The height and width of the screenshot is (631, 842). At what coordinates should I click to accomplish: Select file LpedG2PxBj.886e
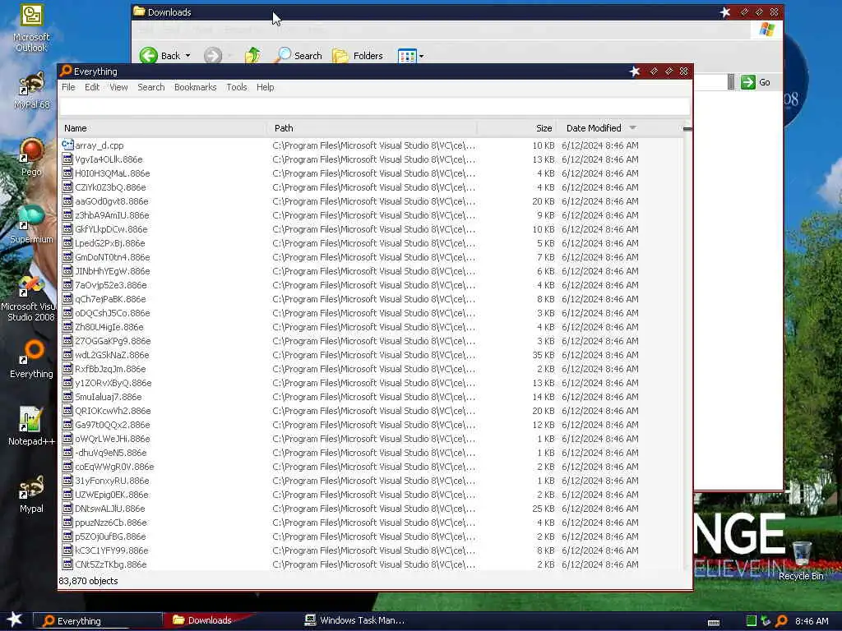click(109, 243)
